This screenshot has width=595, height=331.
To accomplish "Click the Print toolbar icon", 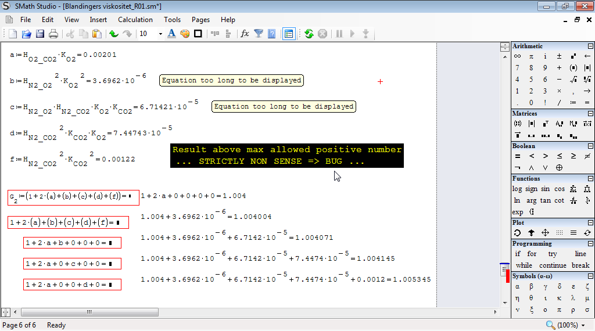I will point(53,34).
